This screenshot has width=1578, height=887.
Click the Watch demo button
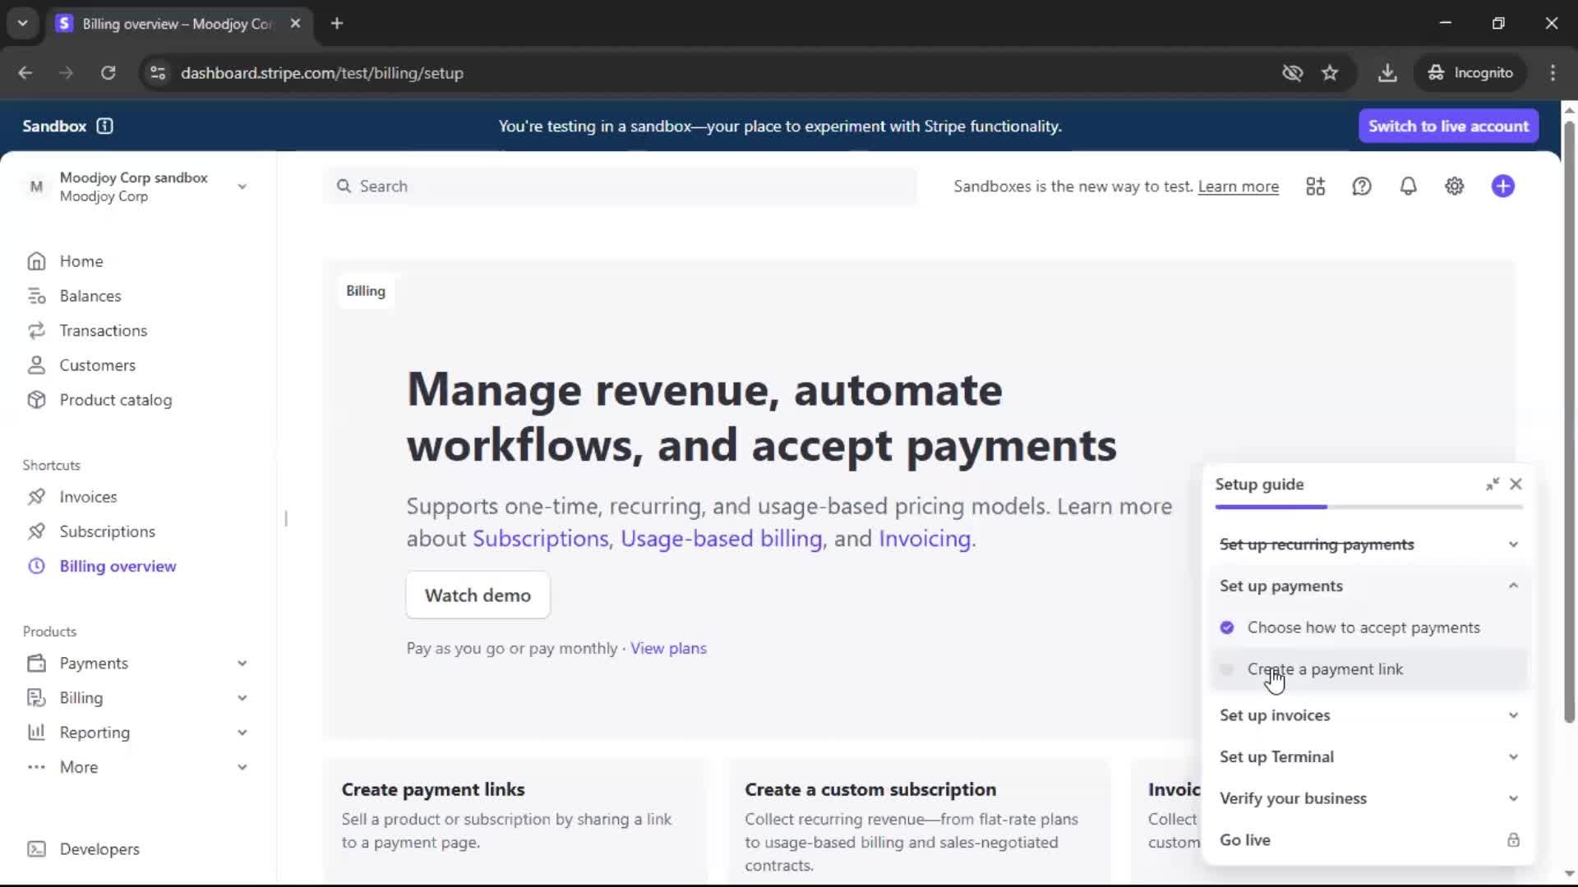[x=478, y=595]
